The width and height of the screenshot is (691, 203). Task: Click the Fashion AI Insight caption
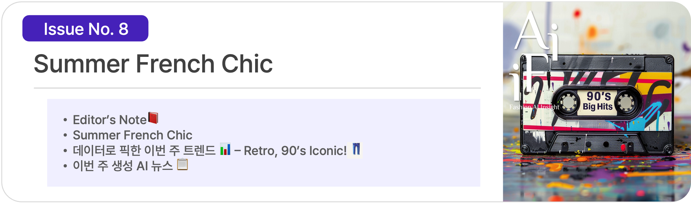pos(534,107)
